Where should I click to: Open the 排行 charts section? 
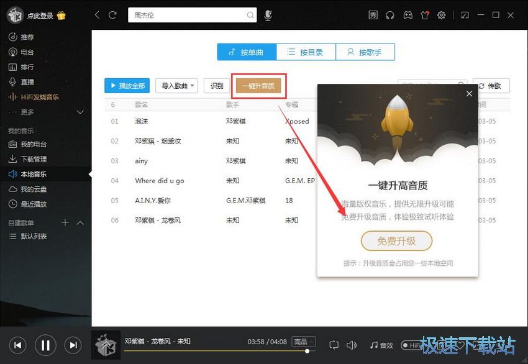(x=21, y=67)
